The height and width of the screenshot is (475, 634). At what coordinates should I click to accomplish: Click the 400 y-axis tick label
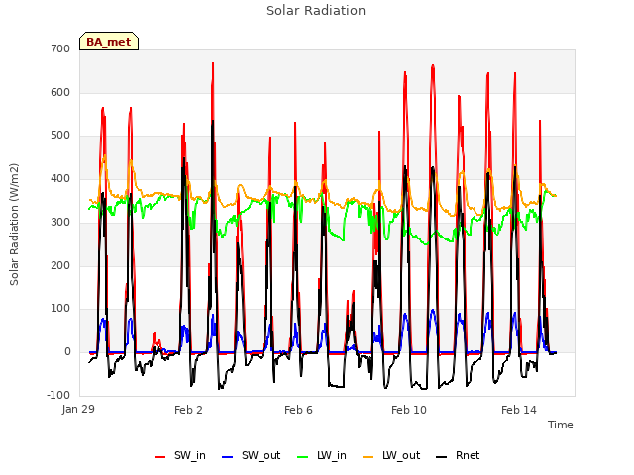pyautogui.click(x=60, y=178)
